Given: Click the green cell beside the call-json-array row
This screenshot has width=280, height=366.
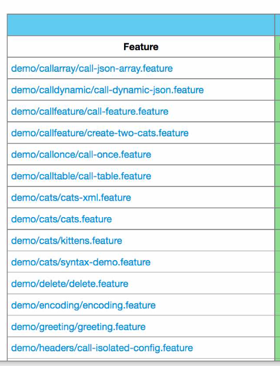Looking at the screenshot, I should 278,68.
